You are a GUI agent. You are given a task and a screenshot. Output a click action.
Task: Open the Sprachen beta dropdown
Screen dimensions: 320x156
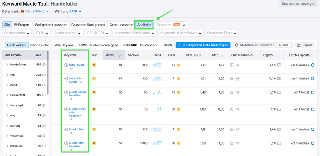click(171, 25)
